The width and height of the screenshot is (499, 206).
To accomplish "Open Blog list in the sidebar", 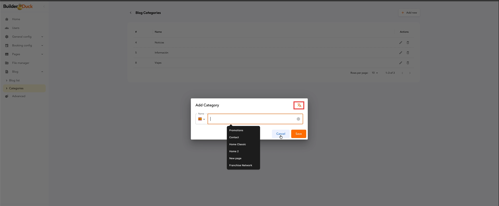I will click(x=14, y=81).
